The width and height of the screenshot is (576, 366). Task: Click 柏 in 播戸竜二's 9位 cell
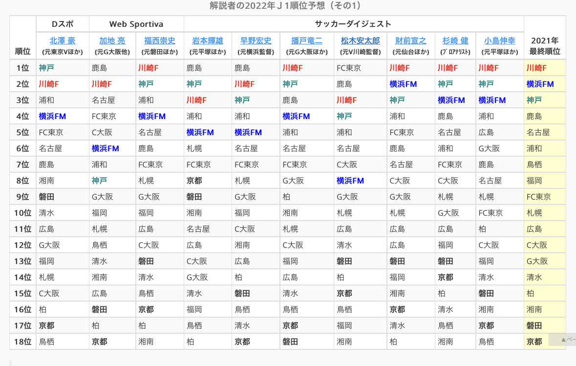coord(286,197)
